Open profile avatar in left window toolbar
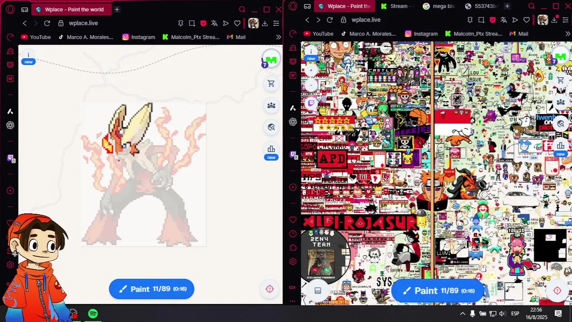The height and width of the screenshot is (322, 572). pyautogui.click(x=253, y=23)
